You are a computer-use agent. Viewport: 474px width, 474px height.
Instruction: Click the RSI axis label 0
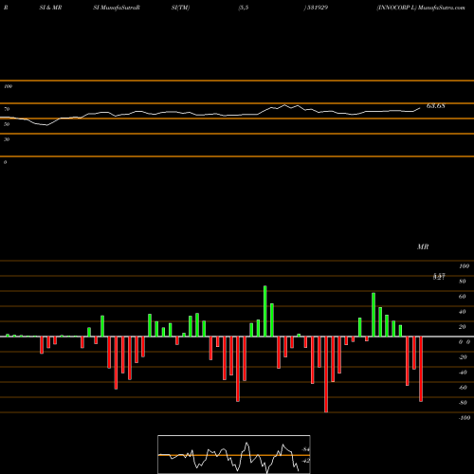[x=5, y=162]
